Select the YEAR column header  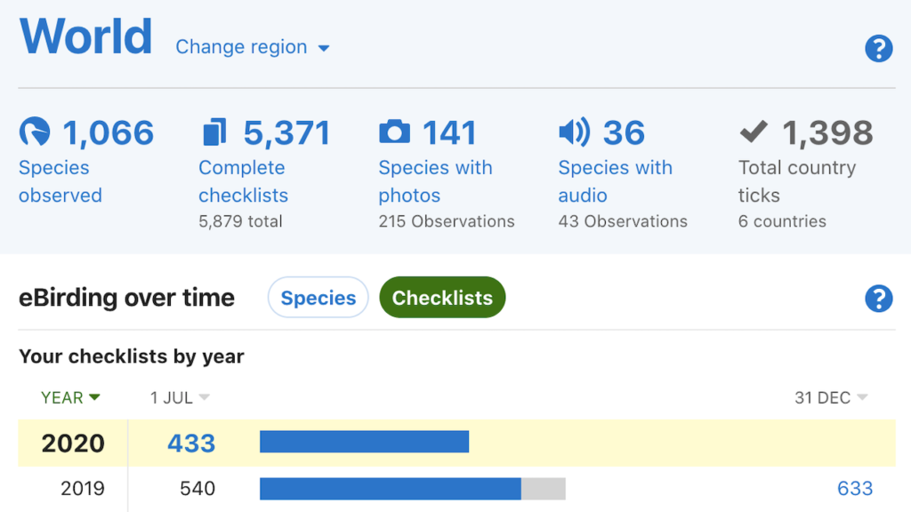click(62, 397)
